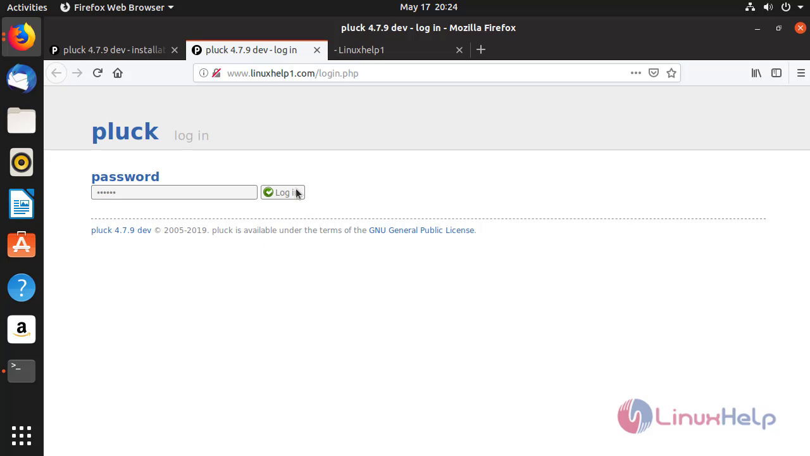Expand the Firefox Web Browser app menu
The width and height of the screenshot is (810, 456).
click(116, 7)
